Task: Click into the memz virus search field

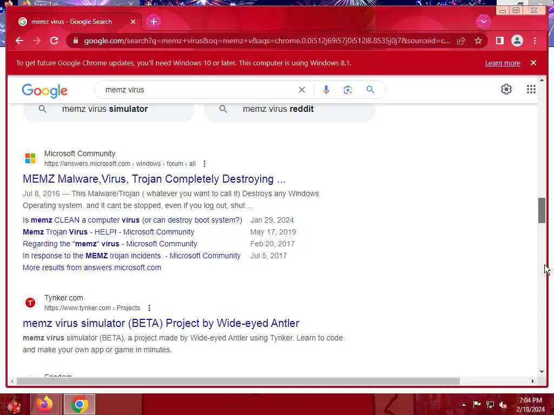Action: click(198, 90)
